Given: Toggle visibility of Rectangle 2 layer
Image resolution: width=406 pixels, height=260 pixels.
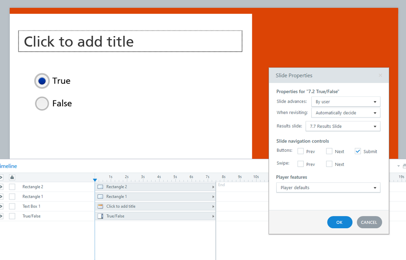Looking at the screenshot, I should pyautogui.click(x=1, y=187).
